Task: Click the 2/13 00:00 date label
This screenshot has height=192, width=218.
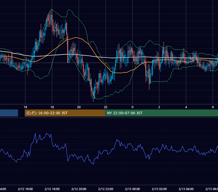Action: (x=132, y=189)
